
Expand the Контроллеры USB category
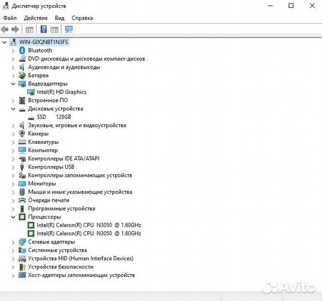[13, 167]
